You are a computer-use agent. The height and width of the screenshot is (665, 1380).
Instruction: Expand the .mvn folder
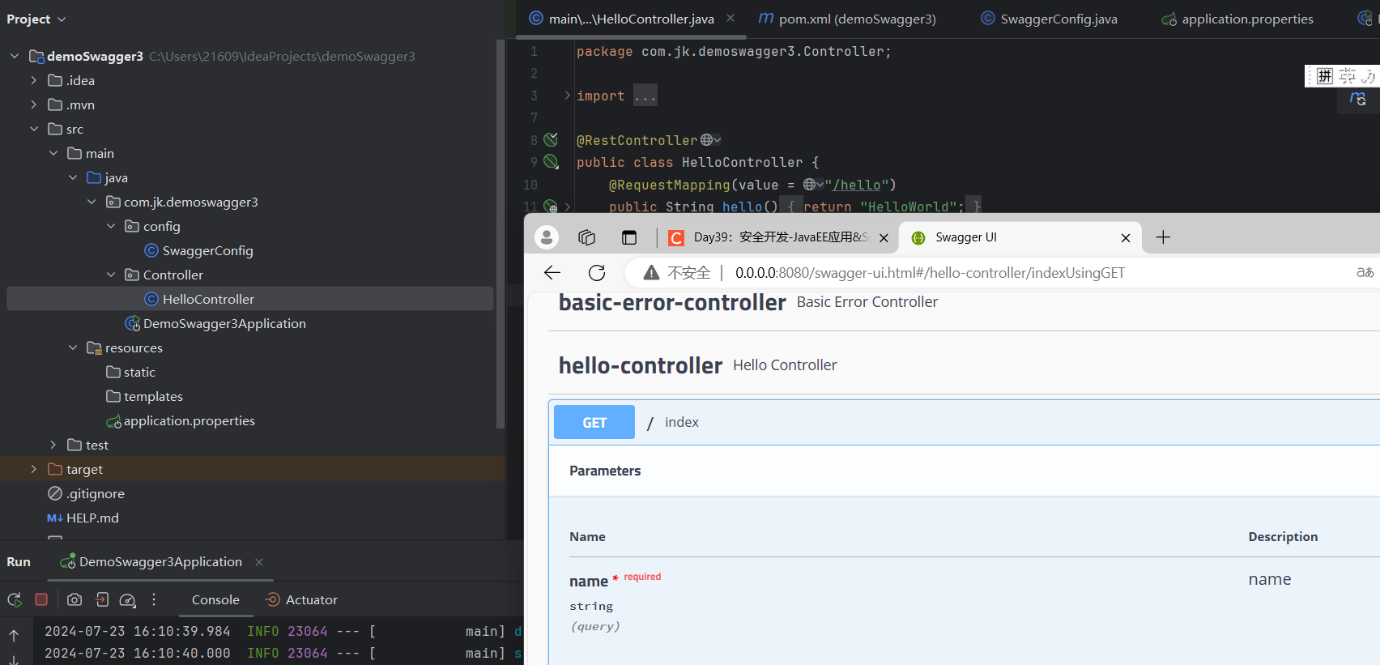coord(34,104)
